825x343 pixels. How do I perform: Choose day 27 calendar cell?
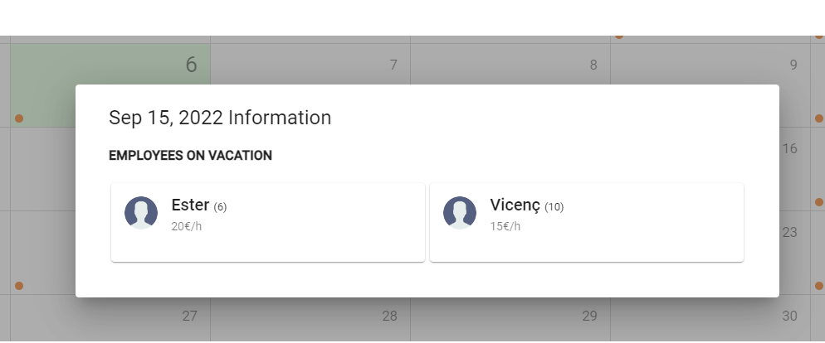pos(110,319)
